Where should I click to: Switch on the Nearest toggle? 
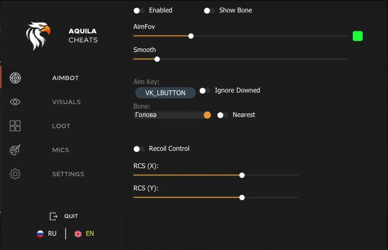(222, 115)
